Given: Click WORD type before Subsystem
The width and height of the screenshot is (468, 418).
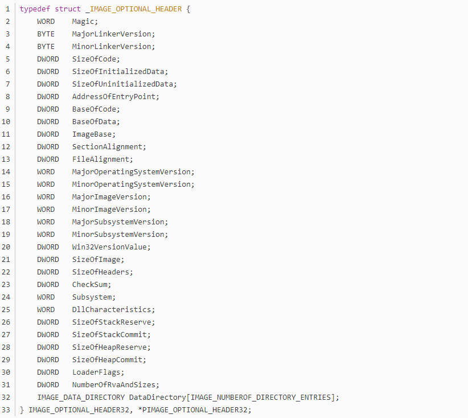Looking at the screenshot, I should [46, 297].
